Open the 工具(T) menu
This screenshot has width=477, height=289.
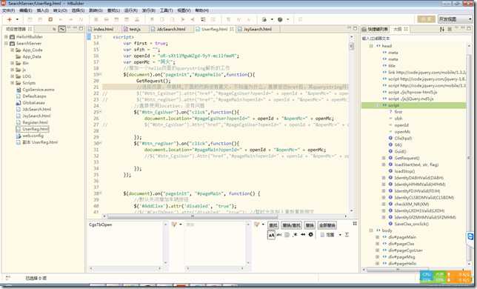(166, 10)
